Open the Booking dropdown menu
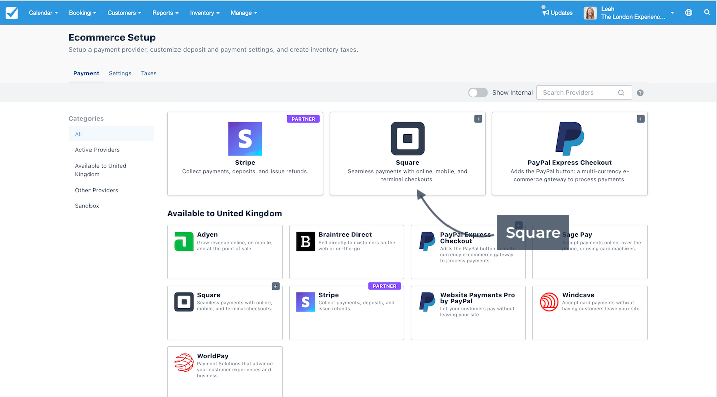The image size is (717, 397). 82,13
